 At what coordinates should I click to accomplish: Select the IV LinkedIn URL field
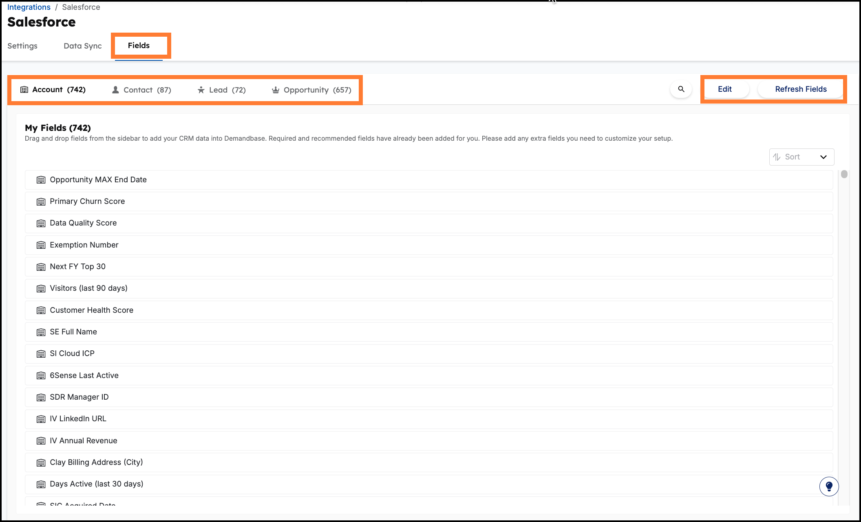click(x=429, y=419)
